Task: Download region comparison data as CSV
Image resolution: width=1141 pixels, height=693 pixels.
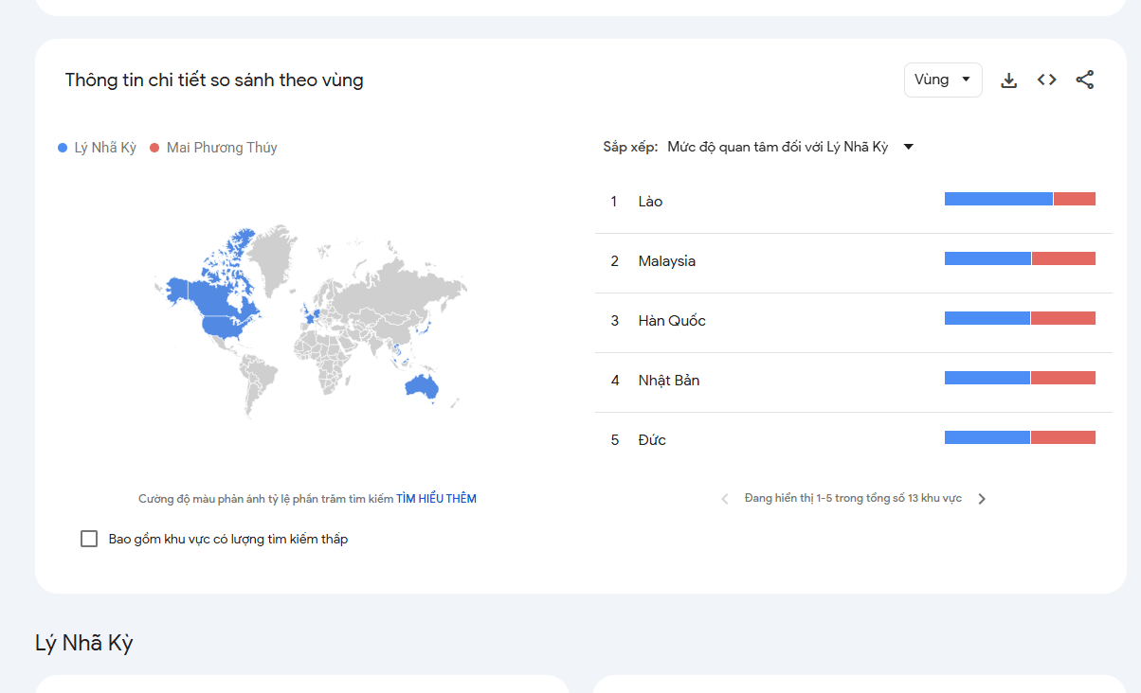Action: [1009, 80]
